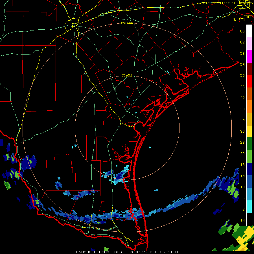The width and height of the screenshot is (254, 254).
Task: Click the legend value '58'
Action: [242, 53]
